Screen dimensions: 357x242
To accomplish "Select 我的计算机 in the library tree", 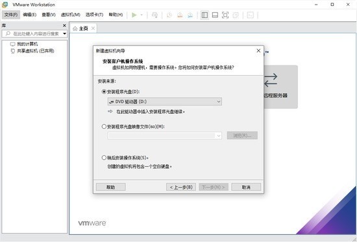I will 27,44.
